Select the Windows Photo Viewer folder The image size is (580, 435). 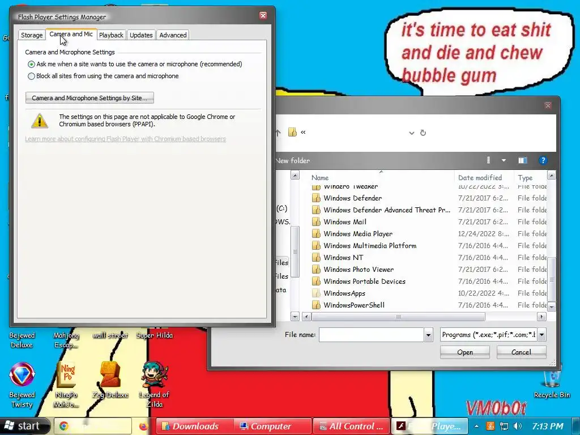coord(353,269)
